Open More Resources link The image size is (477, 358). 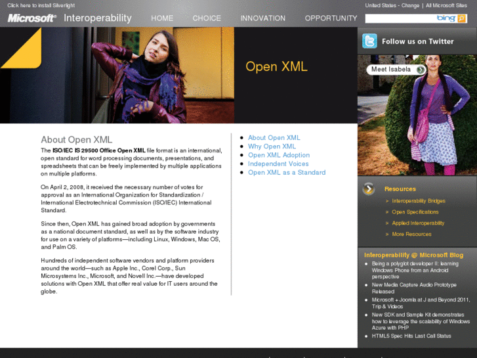(411, 234)
